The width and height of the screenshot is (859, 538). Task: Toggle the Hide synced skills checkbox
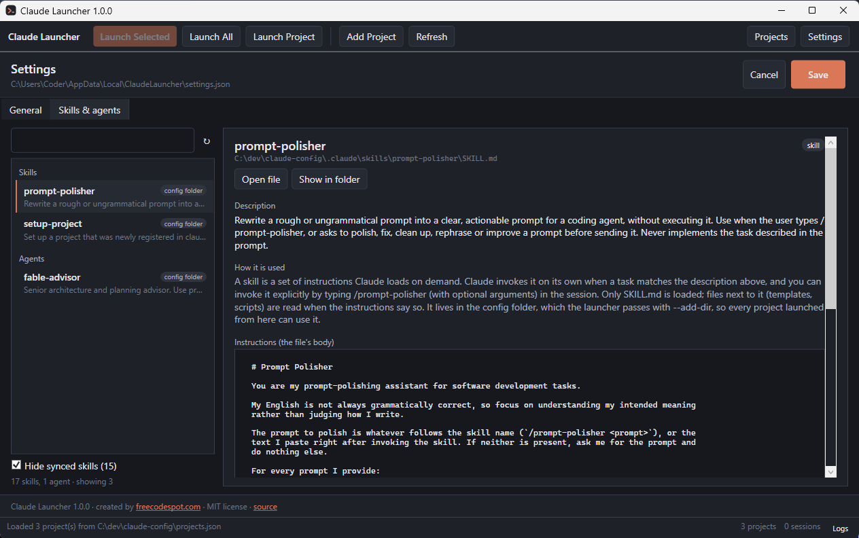[x=16, y=465]
